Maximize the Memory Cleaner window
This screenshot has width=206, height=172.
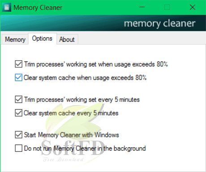pyautogui.click(x=167, y=7)
